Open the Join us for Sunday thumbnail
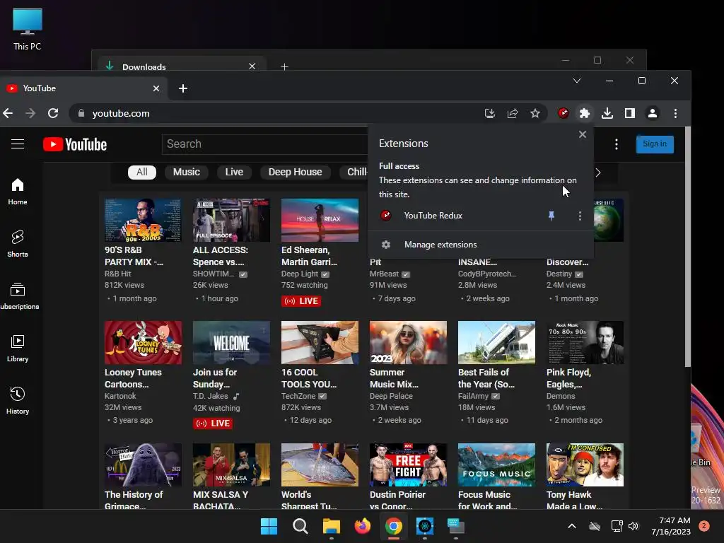 [x=231, y=343]
